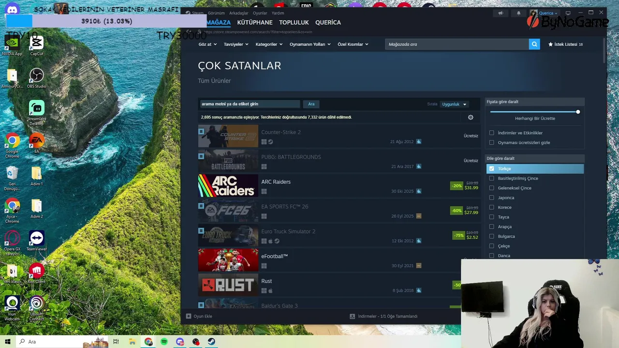Click in Mağazada ara search field
Image resolution: width=619 pixels, height=348 pixels.
coord(457,44)
